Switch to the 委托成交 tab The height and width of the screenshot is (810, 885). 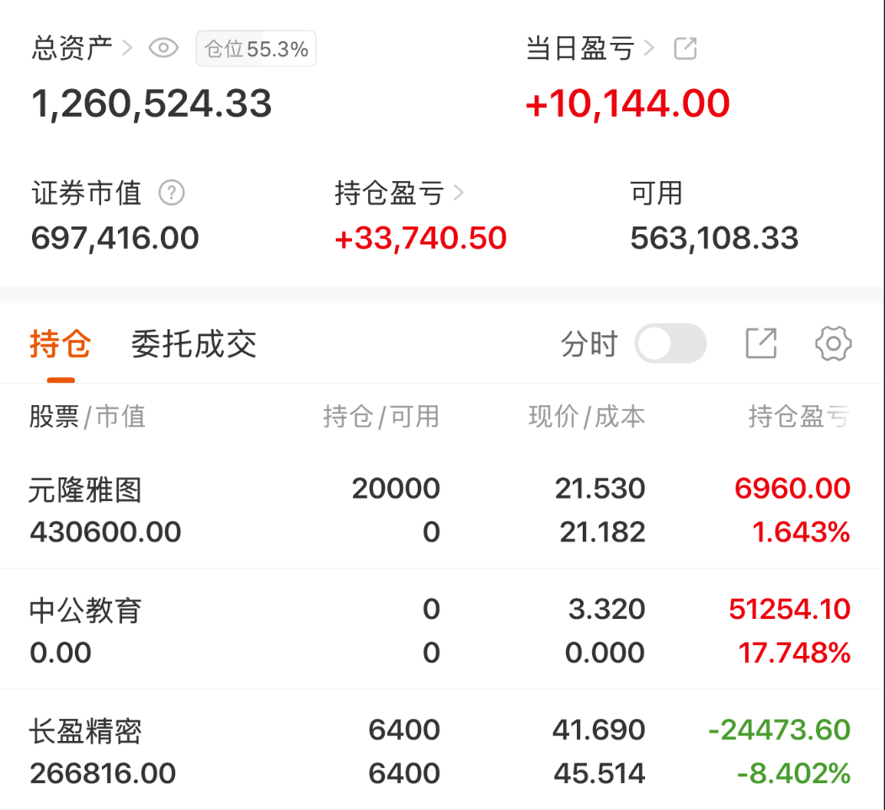point(194,344)
